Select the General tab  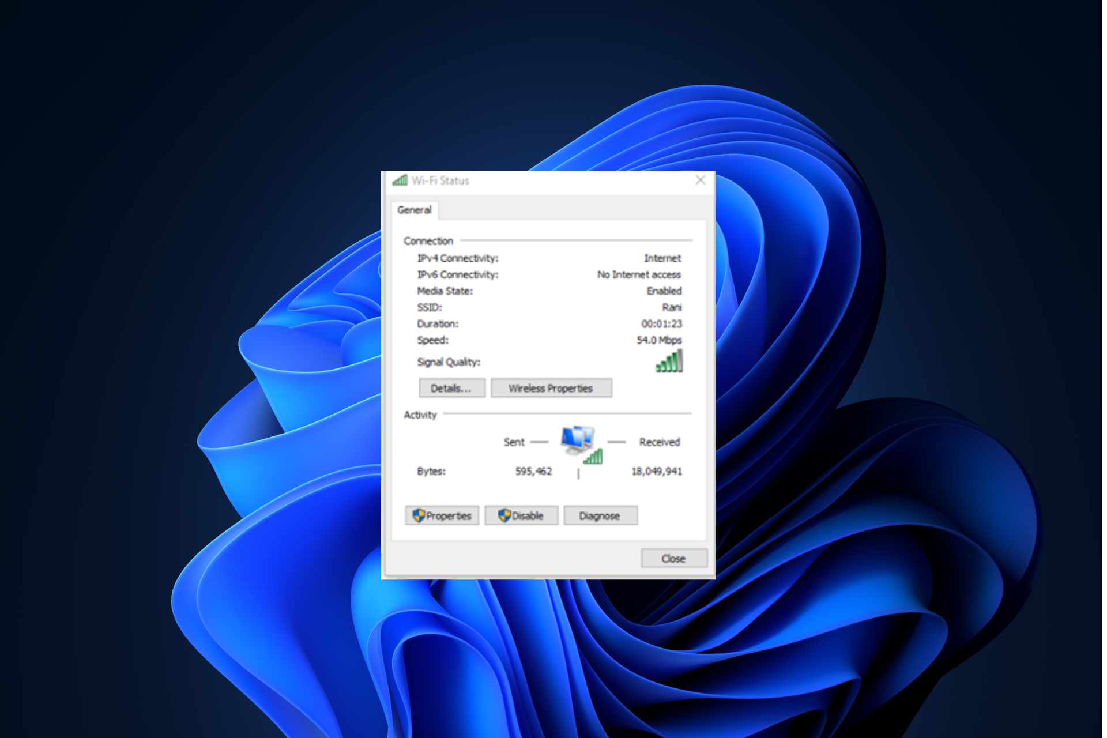click(x=415, y=210)
